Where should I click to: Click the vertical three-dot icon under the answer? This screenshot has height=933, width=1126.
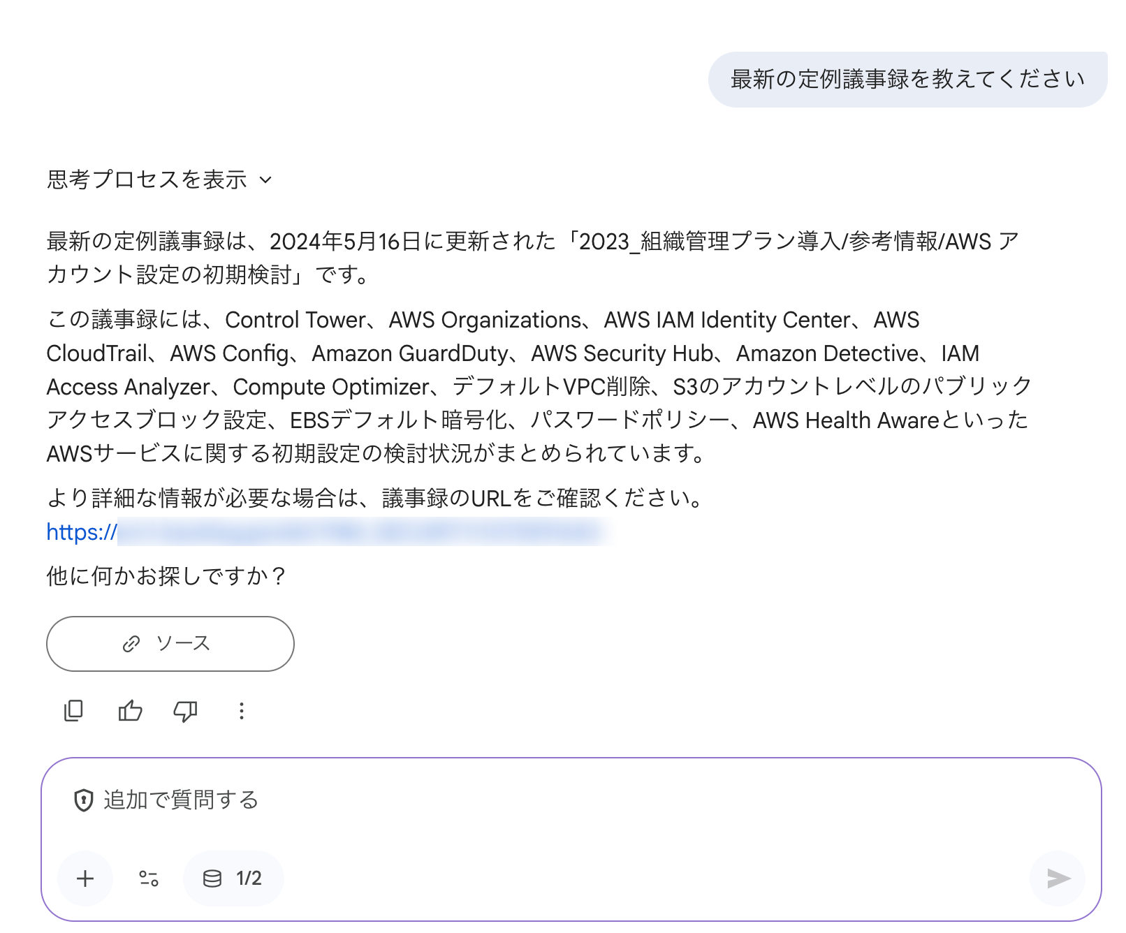click(241, 710)
